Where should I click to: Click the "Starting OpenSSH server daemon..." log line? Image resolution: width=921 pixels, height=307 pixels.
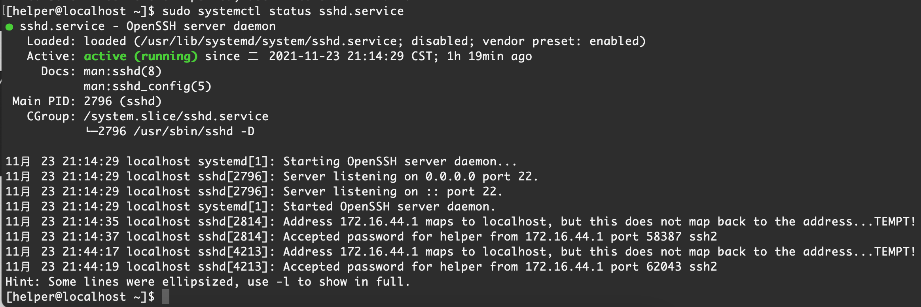pos(400,161)
